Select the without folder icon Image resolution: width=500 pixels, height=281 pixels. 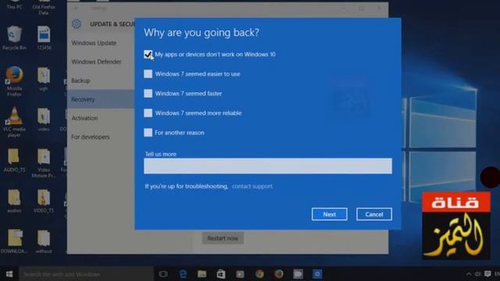point(44,241)
